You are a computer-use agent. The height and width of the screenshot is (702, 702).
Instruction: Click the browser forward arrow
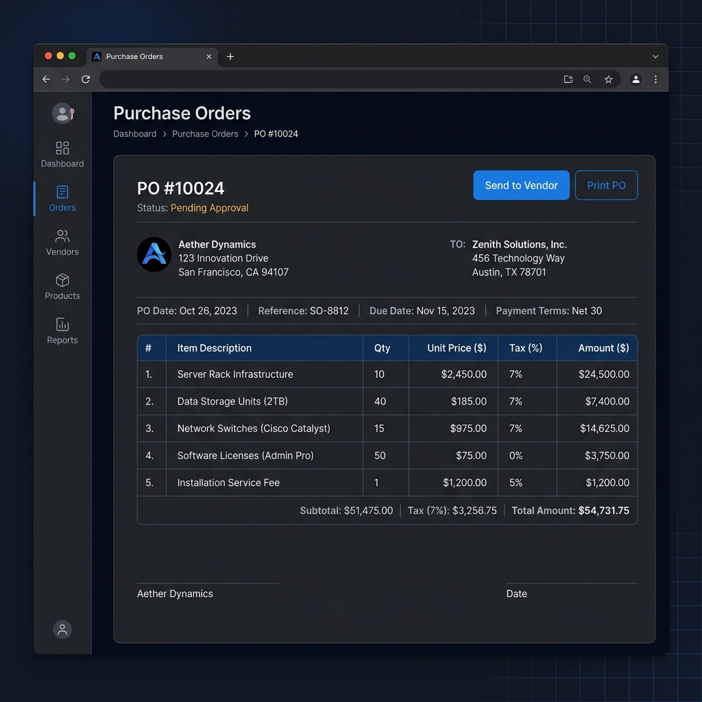pos(66,80)
